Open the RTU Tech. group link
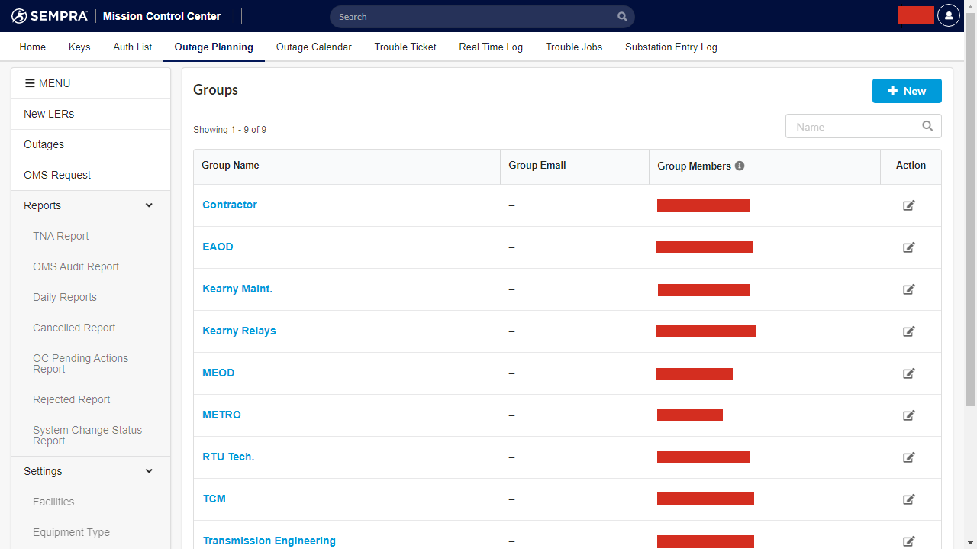This screenshot has height=549, width=977. [228, 457]
